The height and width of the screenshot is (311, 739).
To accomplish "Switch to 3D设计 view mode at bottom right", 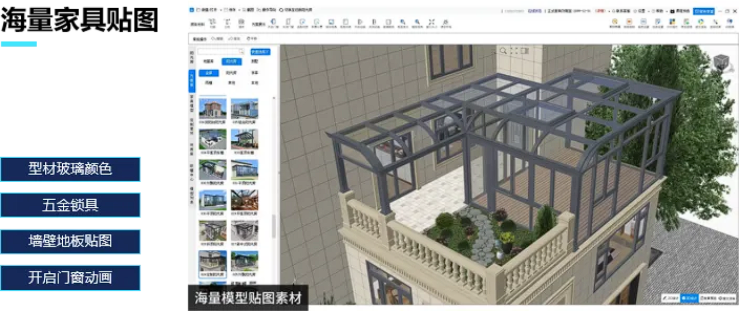I will 689,298.
